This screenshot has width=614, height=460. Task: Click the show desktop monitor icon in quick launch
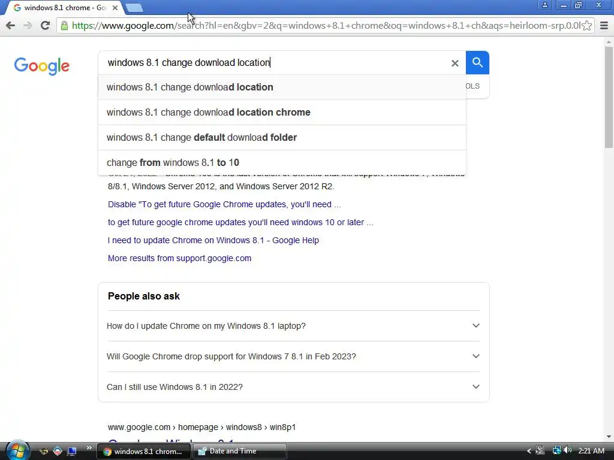tap(72, 451)
